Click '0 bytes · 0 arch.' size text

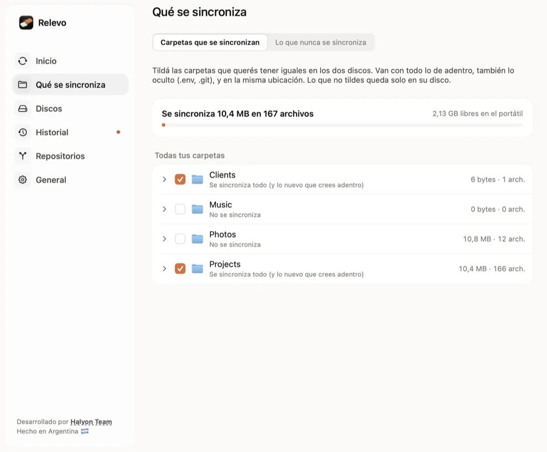pyautogui.click(x=498, y=209)
